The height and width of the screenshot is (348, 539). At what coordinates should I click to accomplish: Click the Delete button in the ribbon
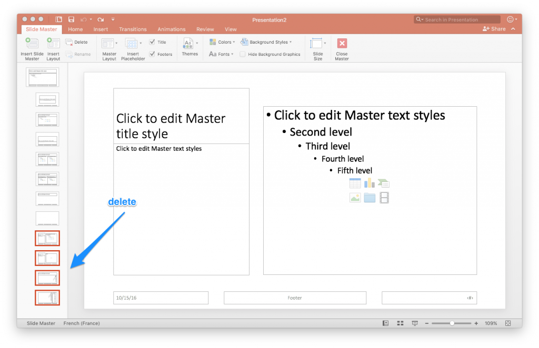click(77, 42)
